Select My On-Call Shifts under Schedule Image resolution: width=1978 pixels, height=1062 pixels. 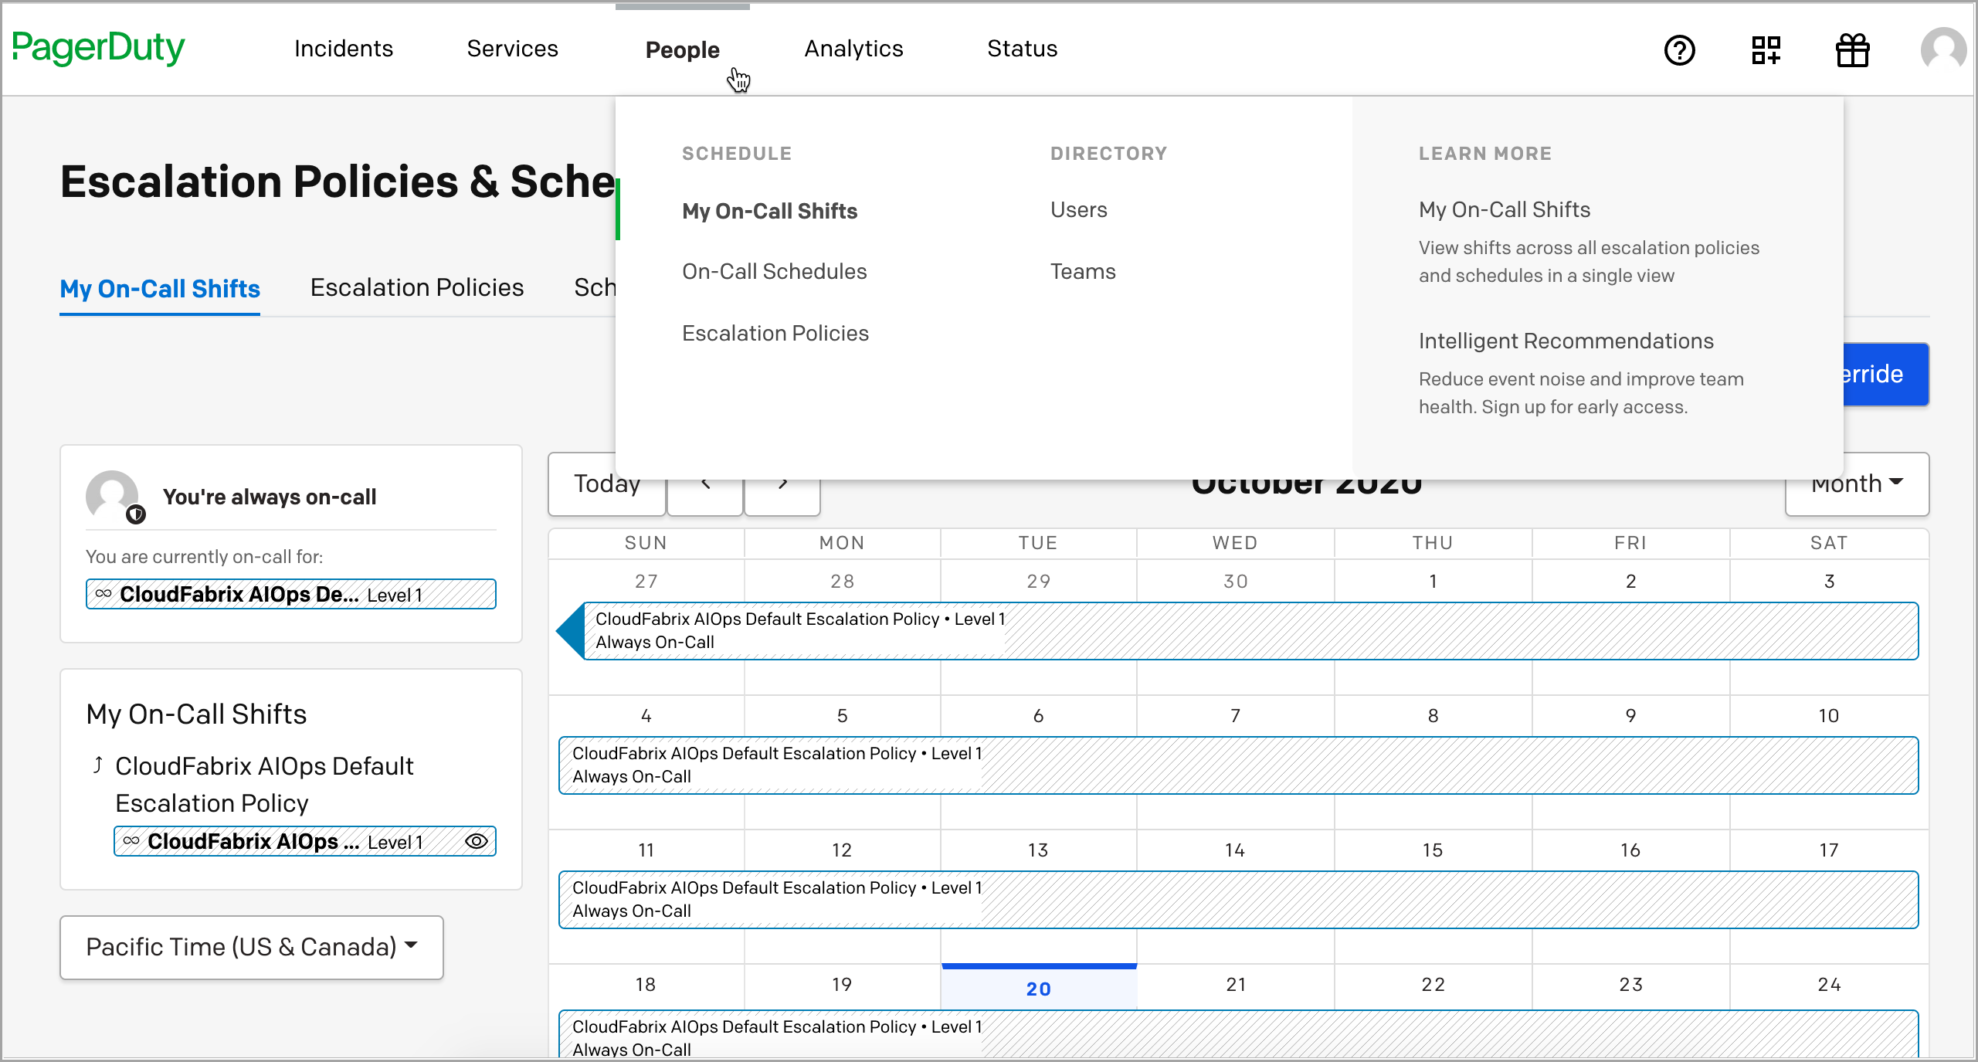coord(769,211)
